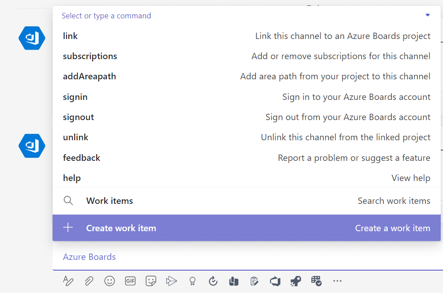Select the signin command
The height and width of the screenshot is (293, 443).
point(247,97)
